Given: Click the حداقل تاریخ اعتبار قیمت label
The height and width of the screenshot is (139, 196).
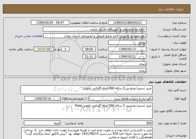Looking at the screenshot, I should pyautogui.click(x=175, y=57).
